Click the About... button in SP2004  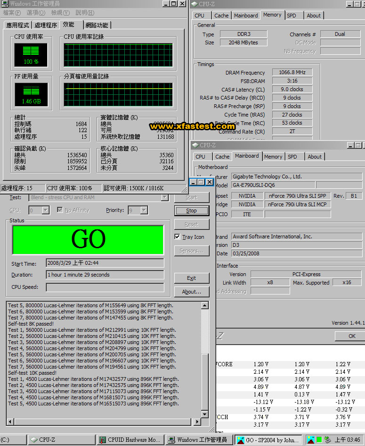(191, 292)
